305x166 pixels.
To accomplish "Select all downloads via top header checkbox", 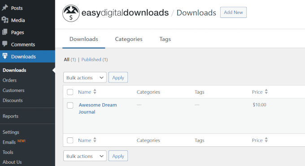I will point(70,92).
